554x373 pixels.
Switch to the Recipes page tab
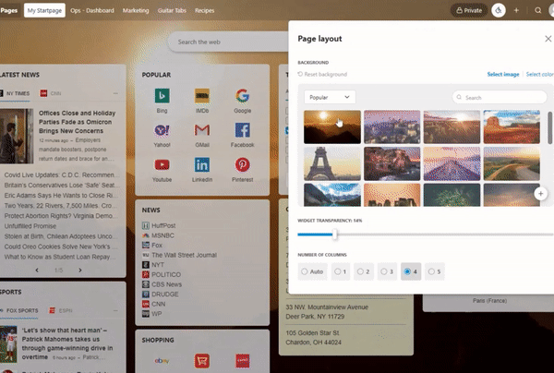tap(205, 10)
